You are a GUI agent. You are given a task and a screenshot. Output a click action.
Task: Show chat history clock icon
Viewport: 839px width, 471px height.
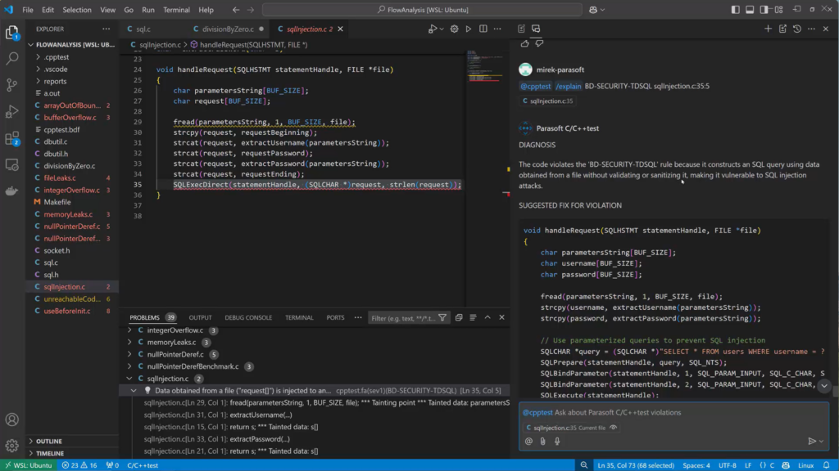[797, 29]
